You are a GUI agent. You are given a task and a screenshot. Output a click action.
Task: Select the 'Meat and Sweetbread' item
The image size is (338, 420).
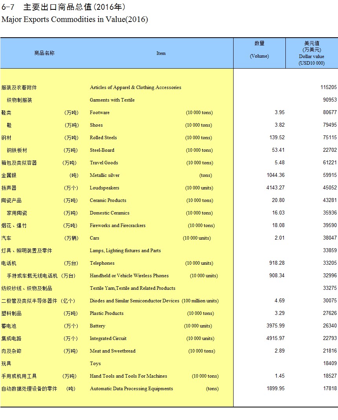click(113, 351)
